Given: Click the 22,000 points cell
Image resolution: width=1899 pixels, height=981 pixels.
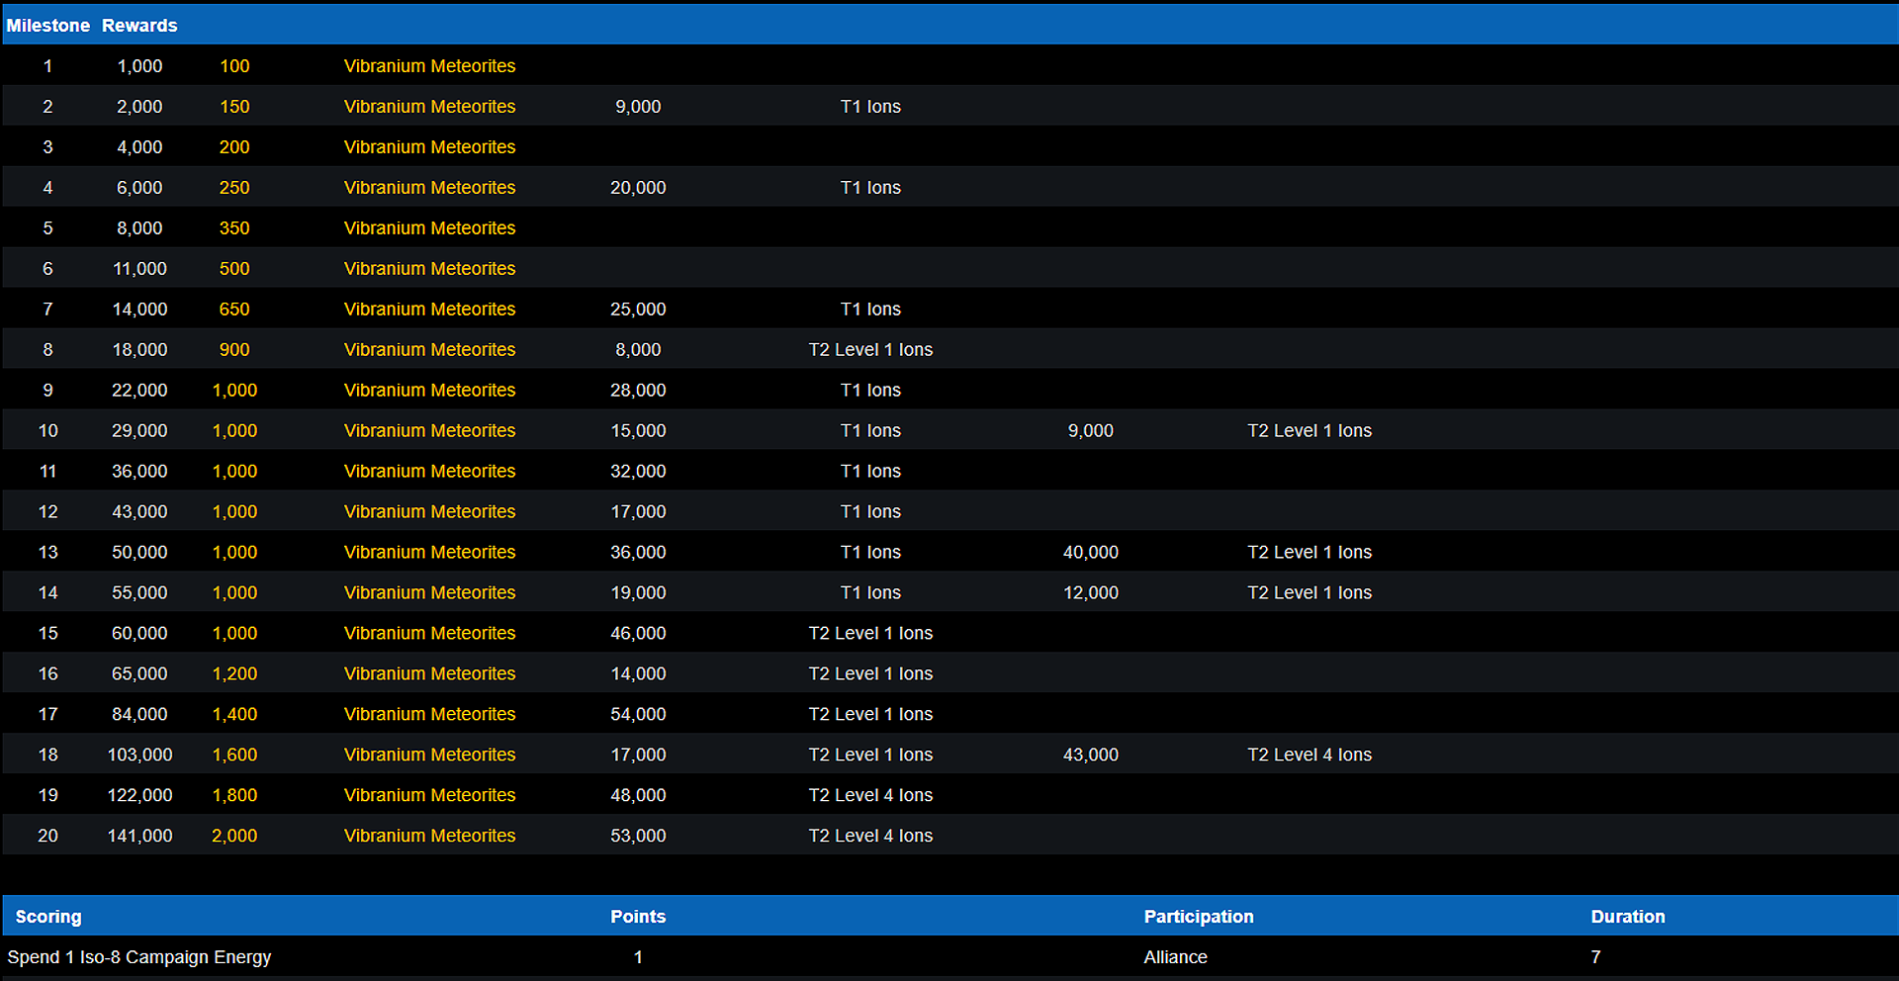Looking at the screenshot, I should (139, 391).
